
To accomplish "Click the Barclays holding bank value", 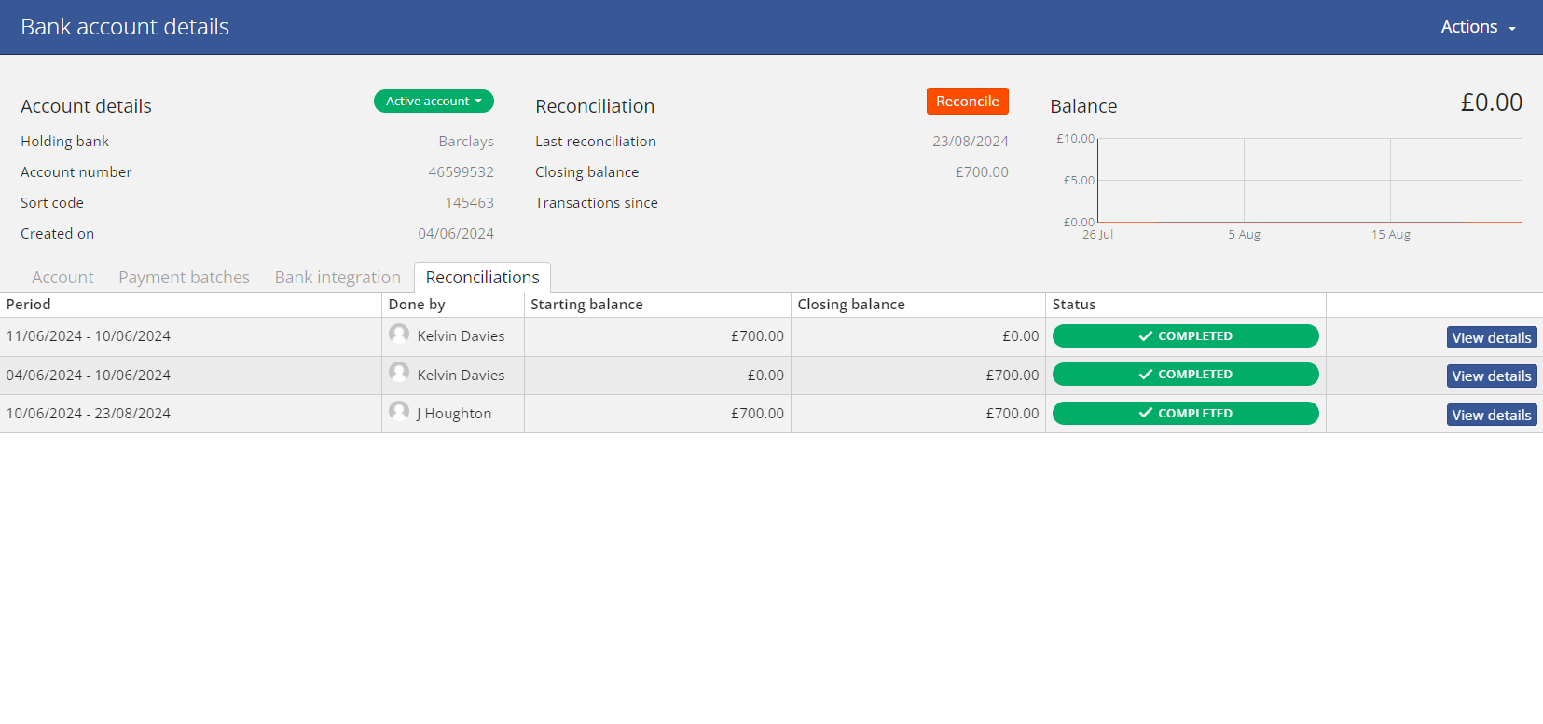I will tap(466, 141).
